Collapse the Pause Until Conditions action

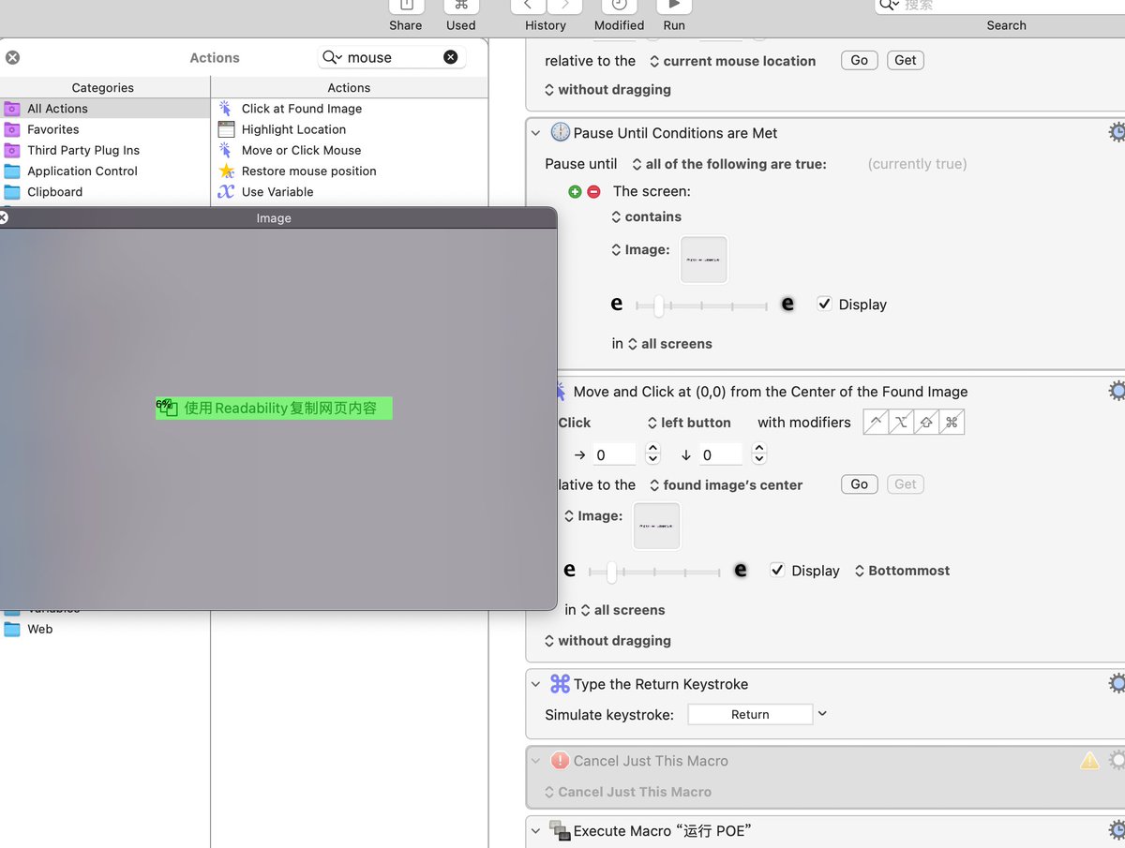(x=536, y=133)
